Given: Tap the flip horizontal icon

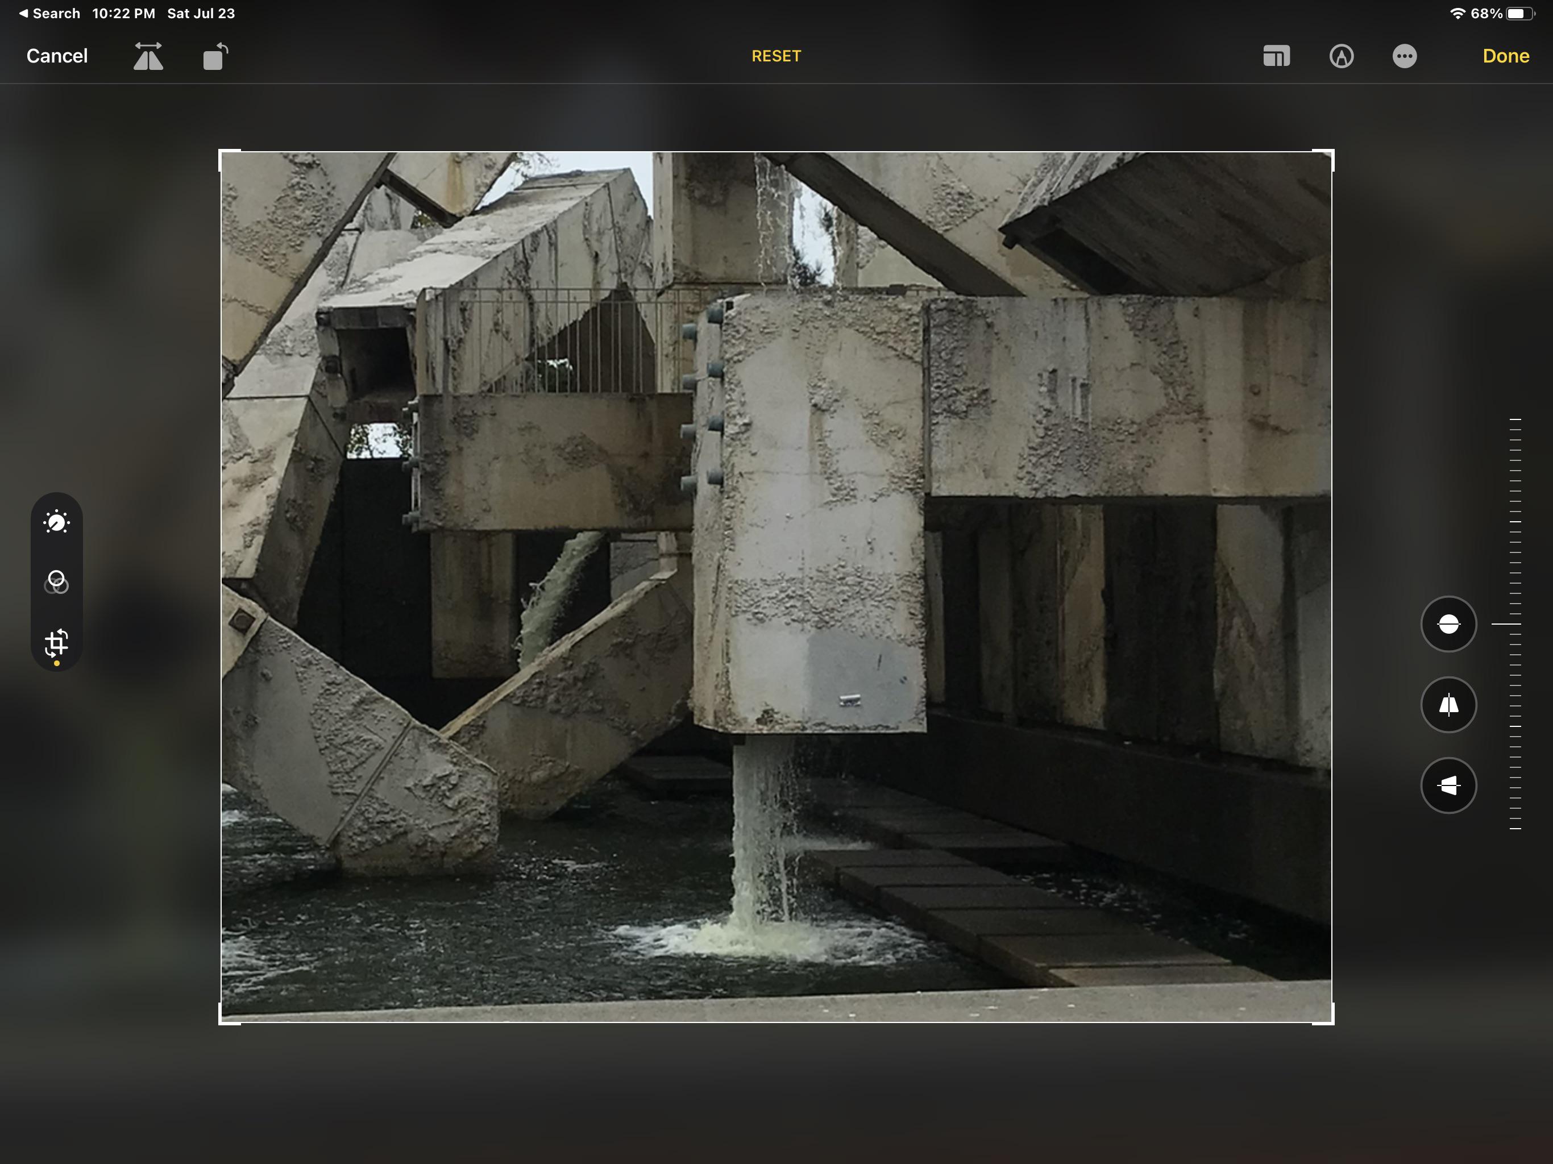Looking at the screenshot, I should (x=148, y=56).
